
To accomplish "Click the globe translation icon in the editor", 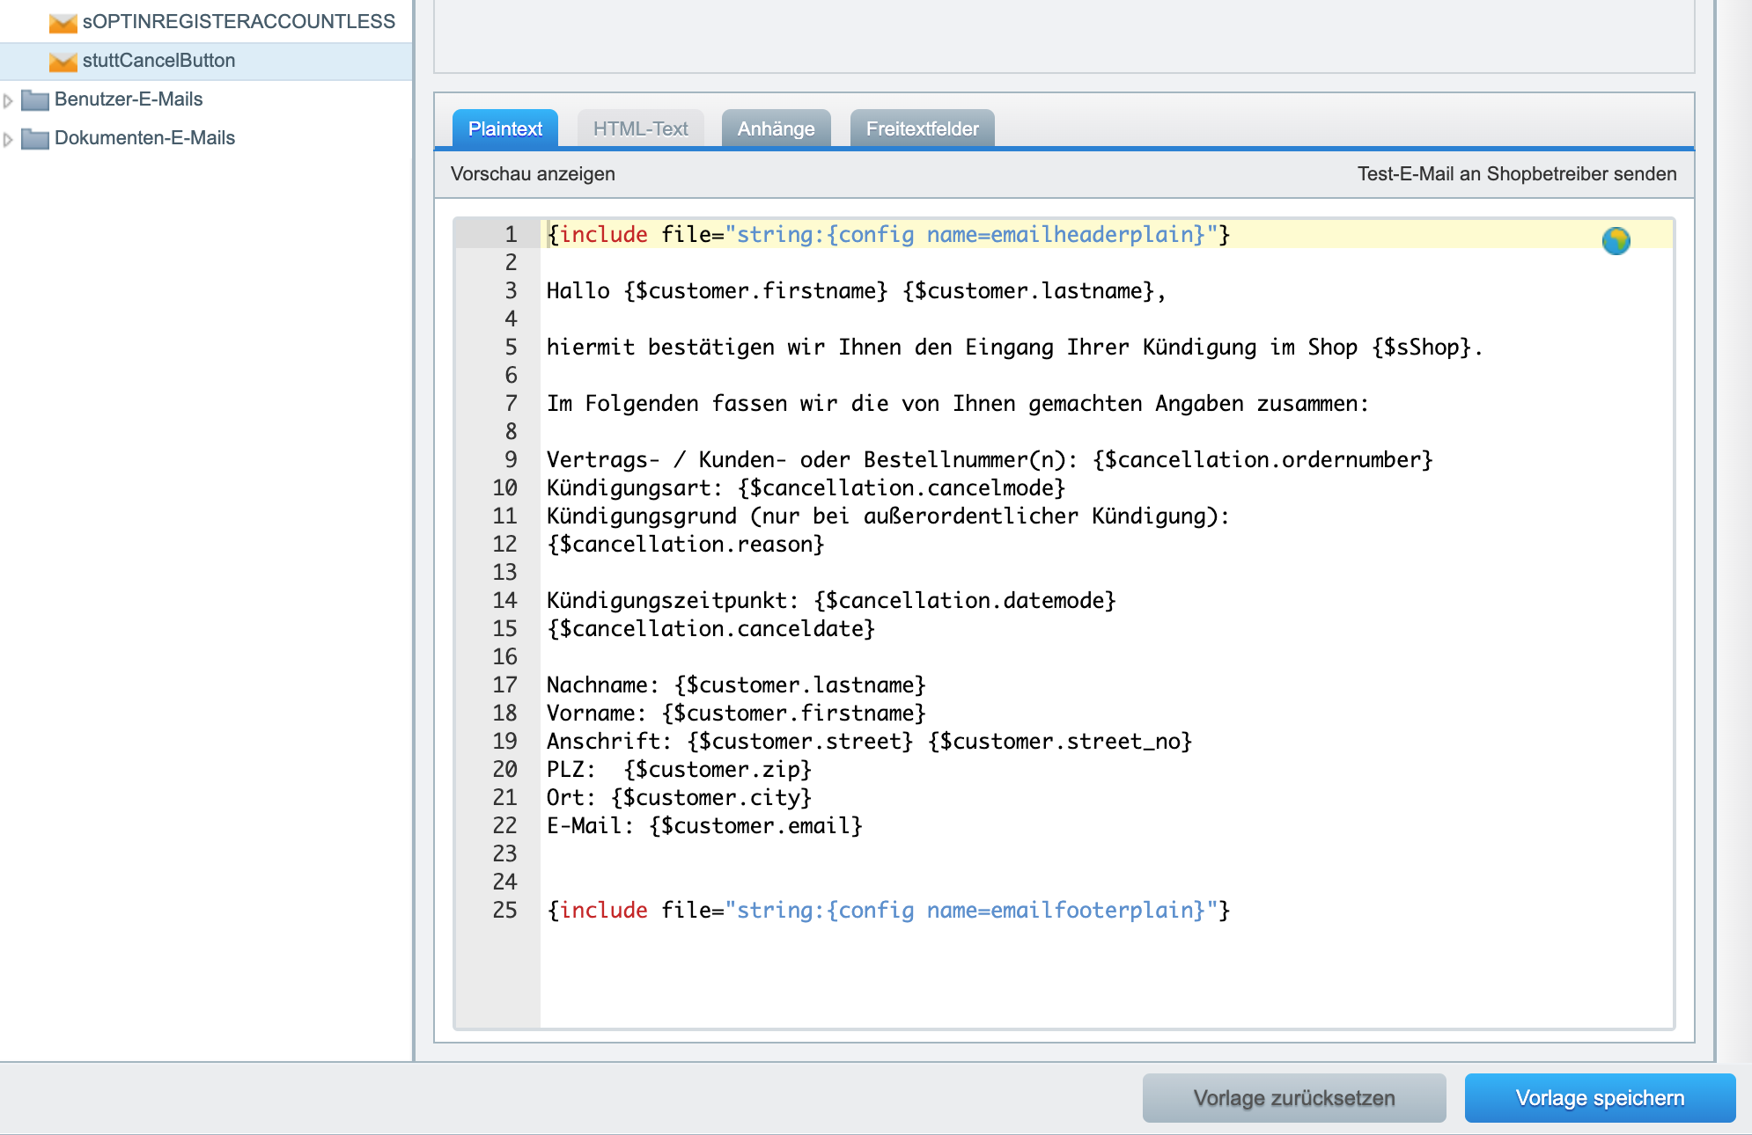I will 1616,240.
